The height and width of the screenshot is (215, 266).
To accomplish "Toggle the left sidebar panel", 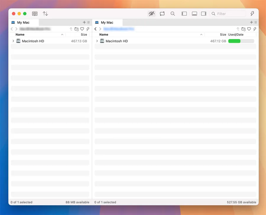I will (x=184, y=14).
